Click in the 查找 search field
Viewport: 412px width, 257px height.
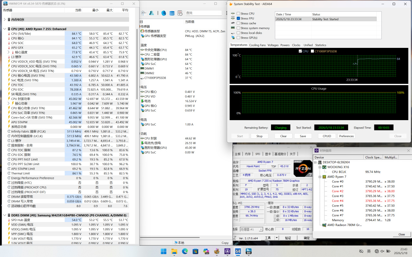203,13
